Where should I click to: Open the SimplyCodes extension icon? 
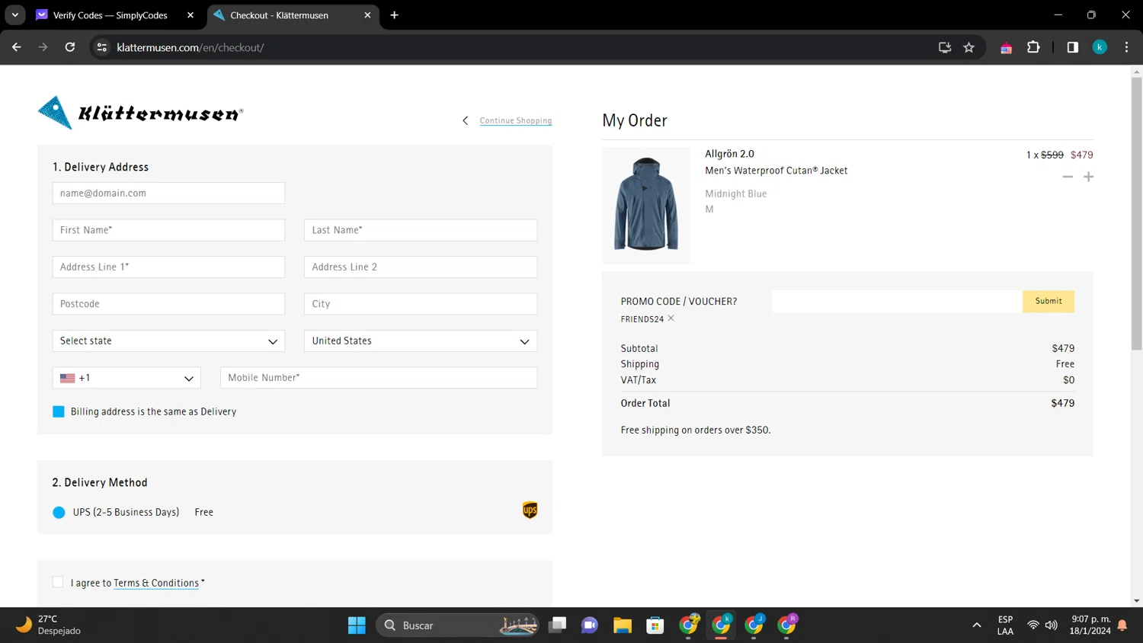(1006, 47)
